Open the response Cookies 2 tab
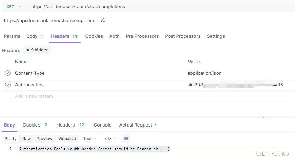 click(35, 125)
